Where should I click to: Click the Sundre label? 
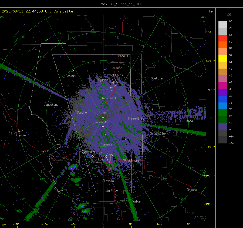(x=82, y=112)
